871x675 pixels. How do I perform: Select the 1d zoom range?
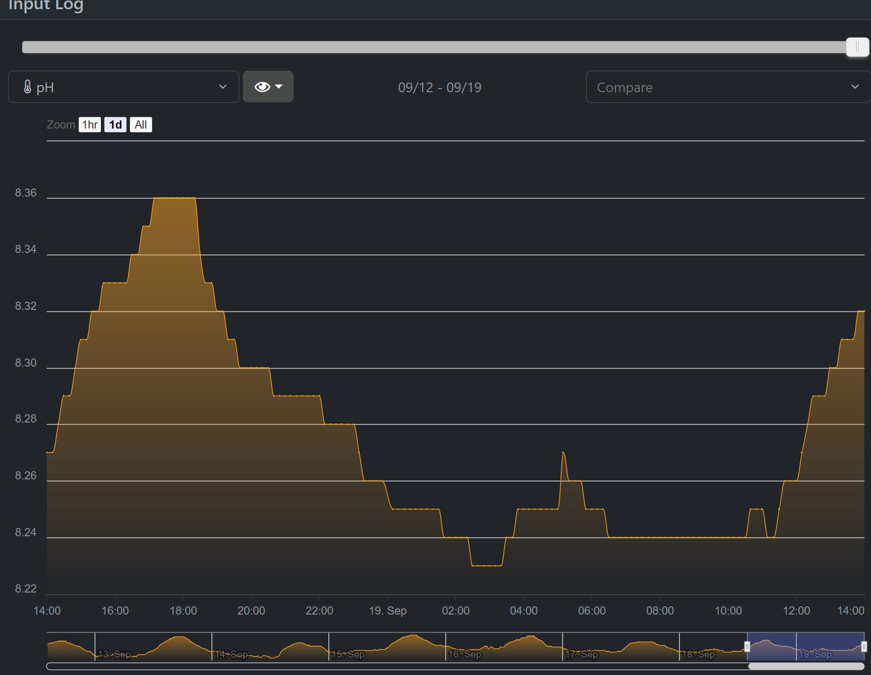pyautogui.click(x=115, y=124)
